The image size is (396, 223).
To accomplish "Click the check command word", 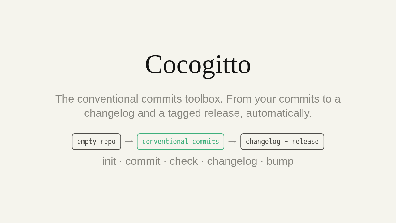I will click(x=184, y=161).
